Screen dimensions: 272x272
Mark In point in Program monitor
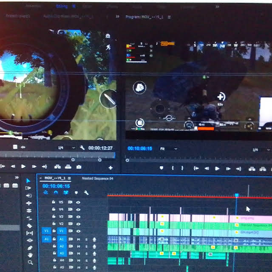[173, 168]
